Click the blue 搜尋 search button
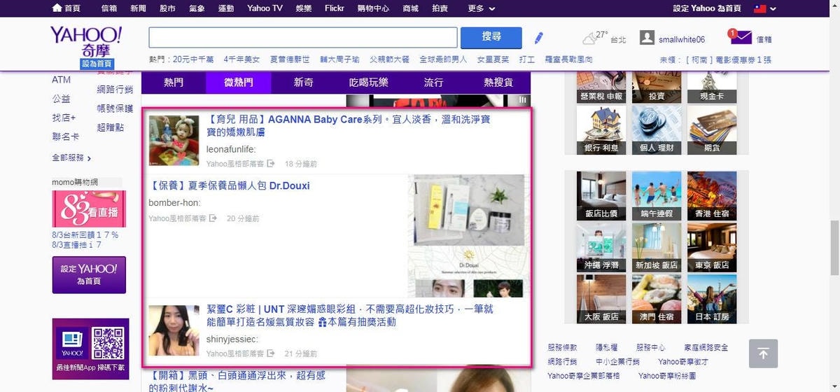Screen dimensions: 840x392 491,37
